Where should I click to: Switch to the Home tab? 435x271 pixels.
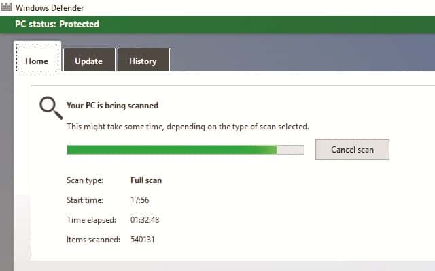pyautogui.click(x=37, y=57)
